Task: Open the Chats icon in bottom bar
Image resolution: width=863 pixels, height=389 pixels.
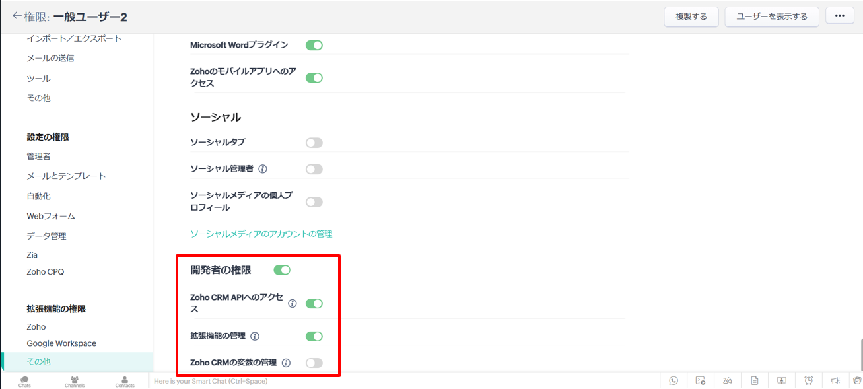Action: click(x=24, y=381)
